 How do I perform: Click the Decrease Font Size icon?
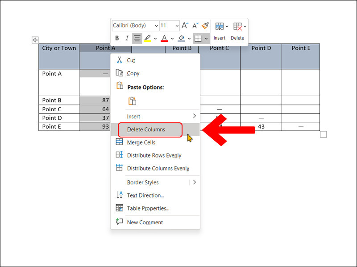pos(195,26)
